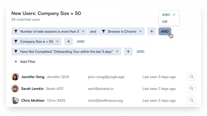Click the plus button after Onboarding Tour filter
Image resolution: width=207 pixels, height=116 pixels.
point(128,52)
